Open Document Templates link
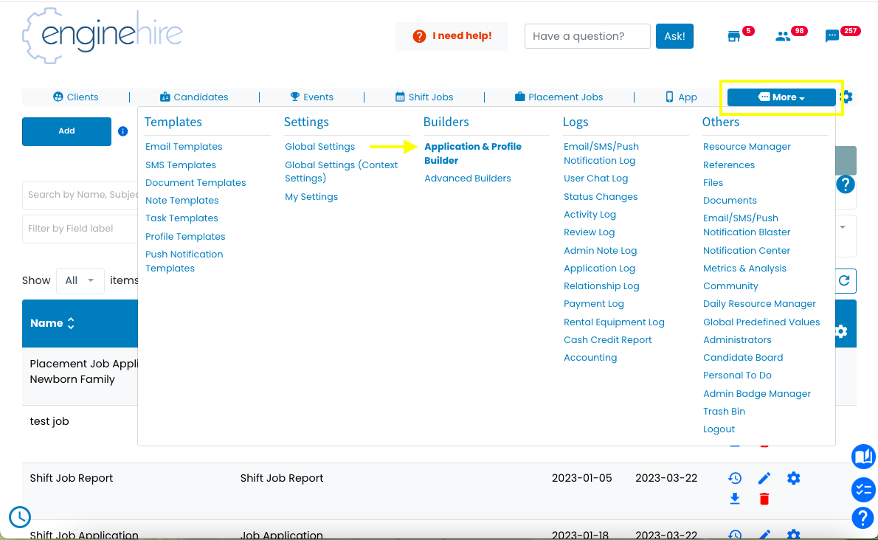This screenshot has height=540, width=878. click(x=196, y=183)
